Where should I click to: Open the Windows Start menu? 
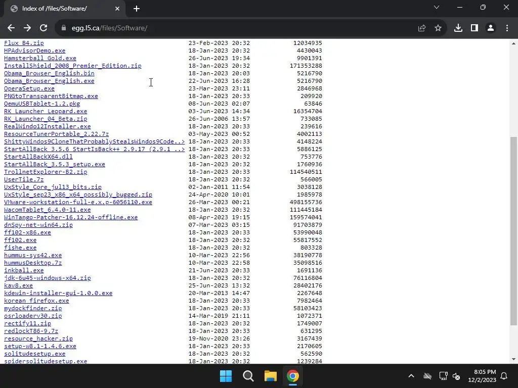(x=226, y=376)
